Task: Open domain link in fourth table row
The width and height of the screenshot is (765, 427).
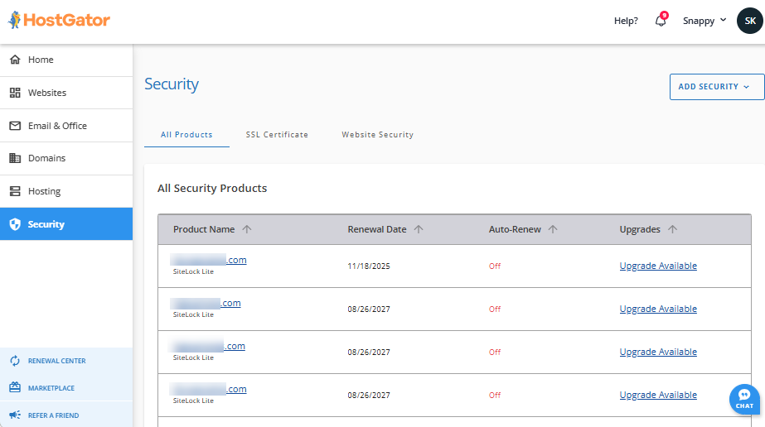Action: (x=208, y=389)
